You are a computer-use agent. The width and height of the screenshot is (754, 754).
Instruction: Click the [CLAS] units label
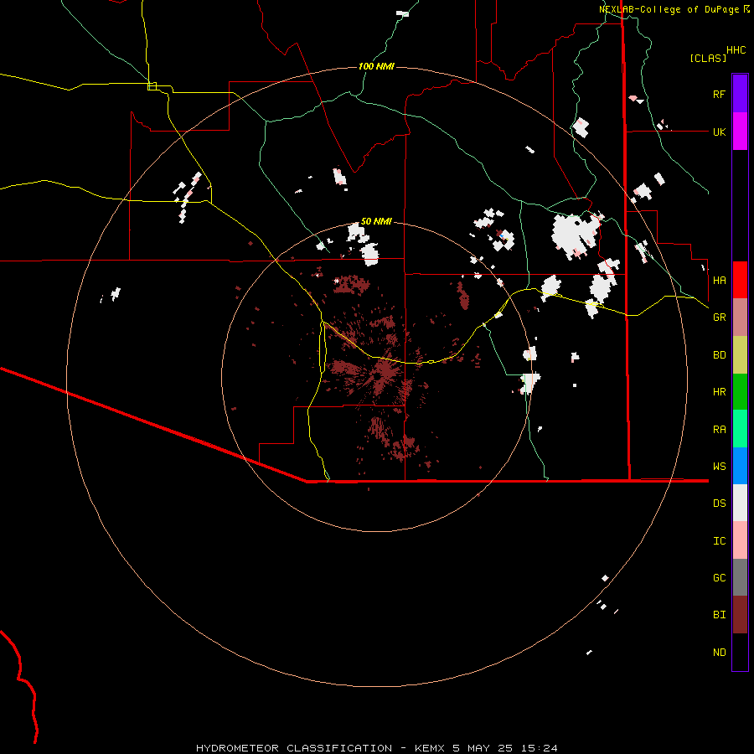[x=707, y=58]
